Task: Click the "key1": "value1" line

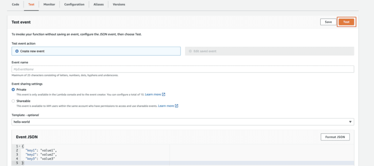Action: pos(41,150)
